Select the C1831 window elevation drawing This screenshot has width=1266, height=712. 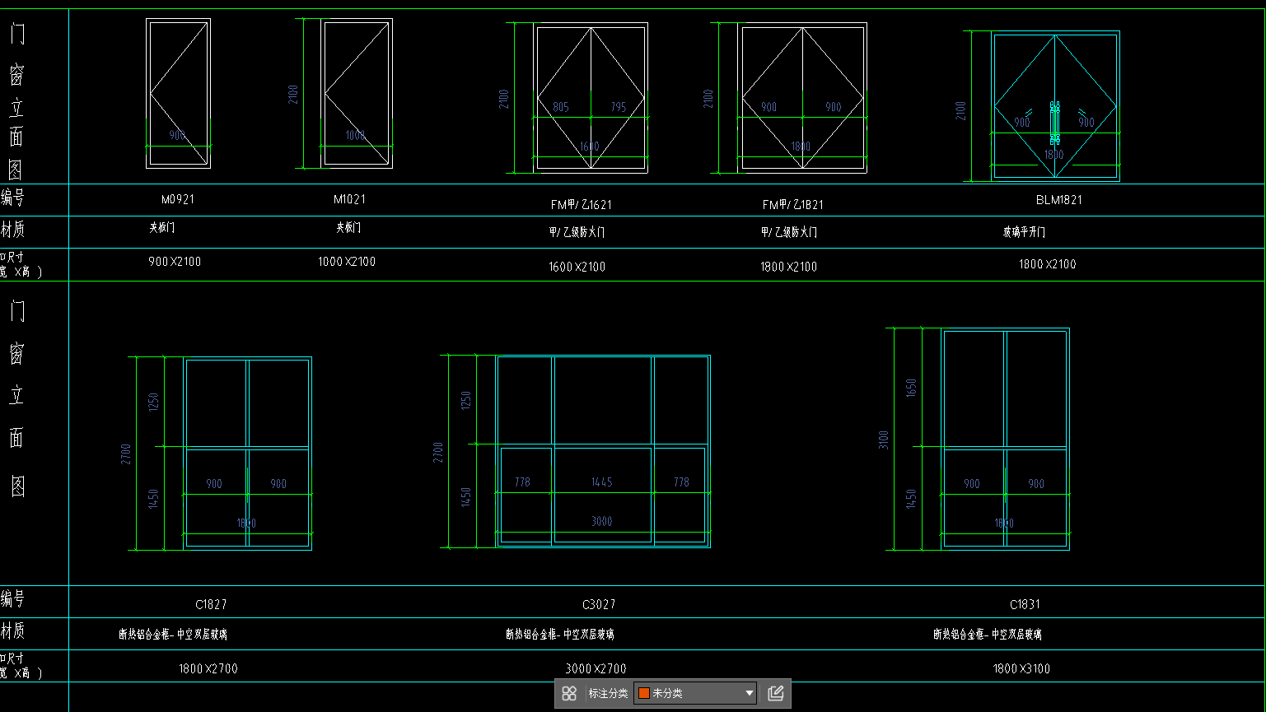1005,440
